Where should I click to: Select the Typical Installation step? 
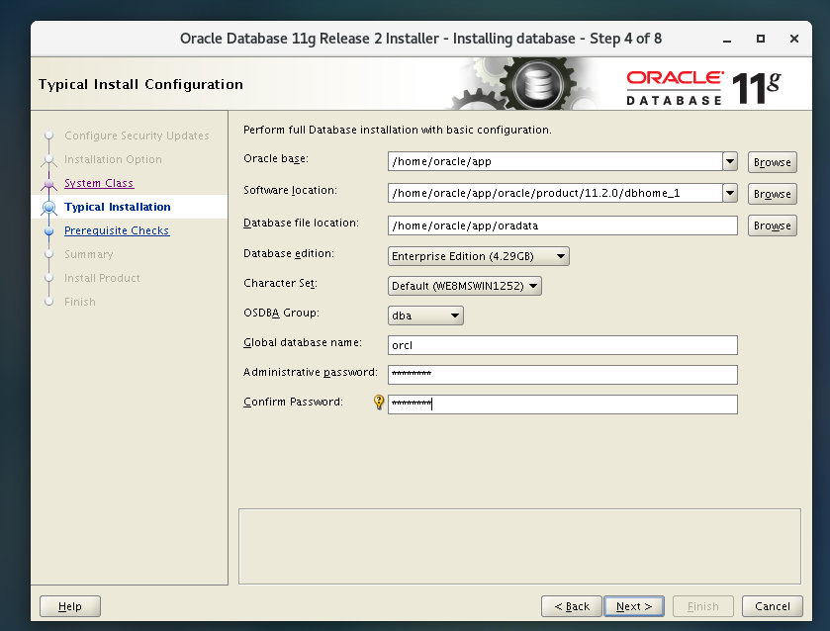click(118, 207)
